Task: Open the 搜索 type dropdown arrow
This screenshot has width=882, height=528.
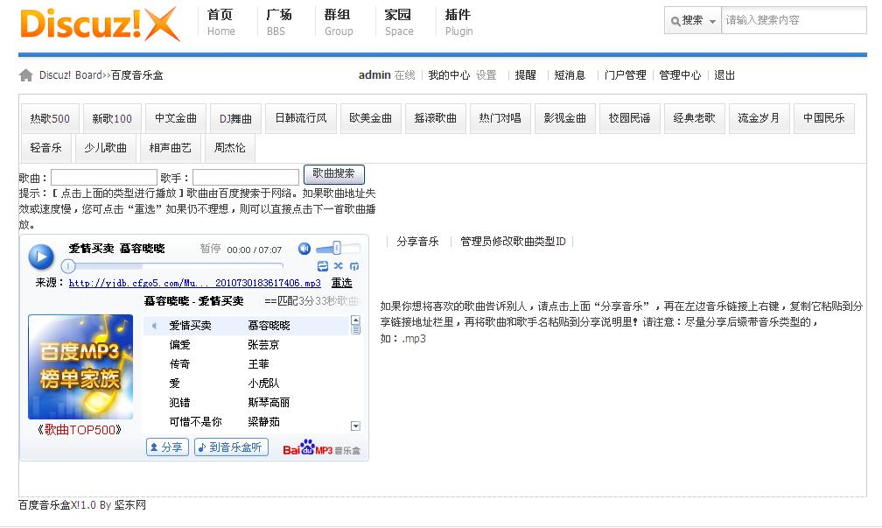Action: point(712,21)
